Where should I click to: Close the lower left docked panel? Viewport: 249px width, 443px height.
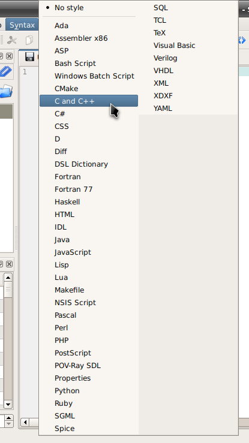pyautogui.click(x=10, y=264)
